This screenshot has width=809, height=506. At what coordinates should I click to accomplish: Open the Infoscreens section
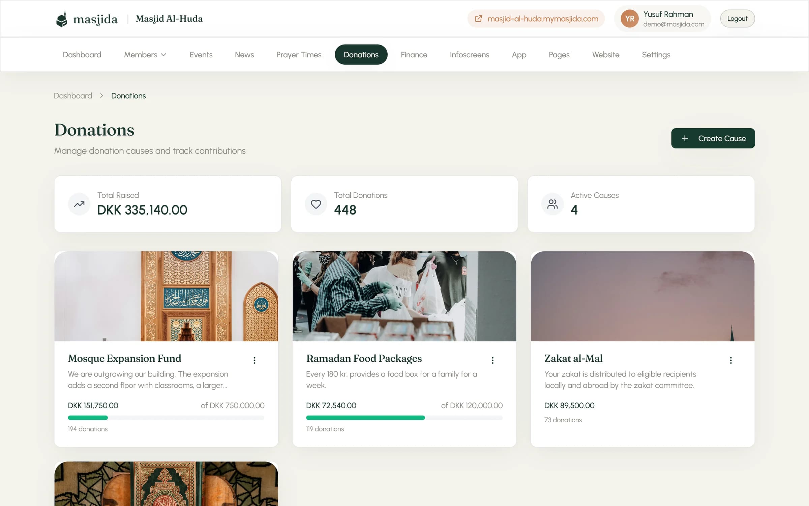point(469,55)
